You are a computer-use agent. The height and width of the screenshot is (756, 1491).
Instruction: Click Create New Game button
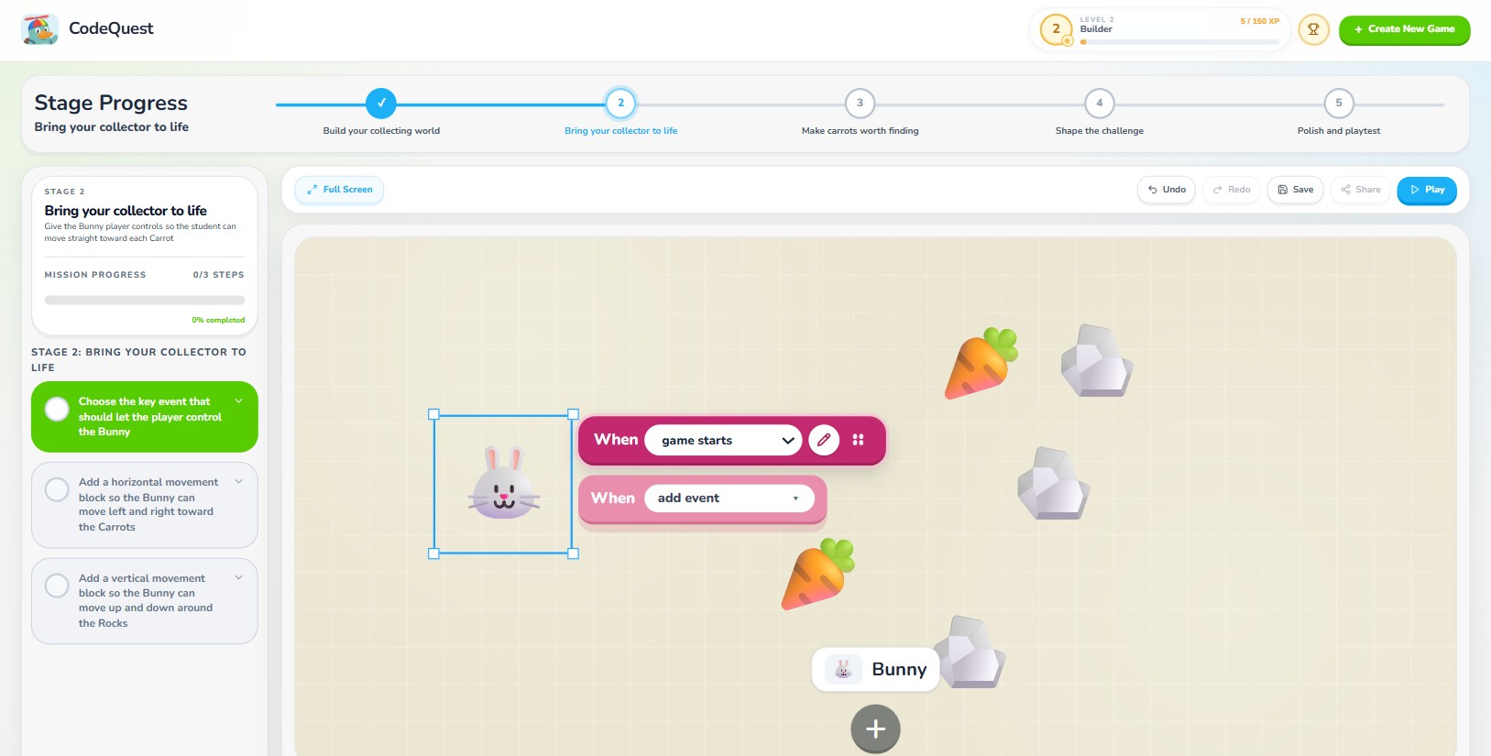click(x=1404, y=29)
